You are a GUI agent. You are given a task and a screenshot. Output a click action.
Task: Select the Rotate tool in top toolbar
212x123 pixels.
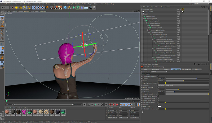25,8
